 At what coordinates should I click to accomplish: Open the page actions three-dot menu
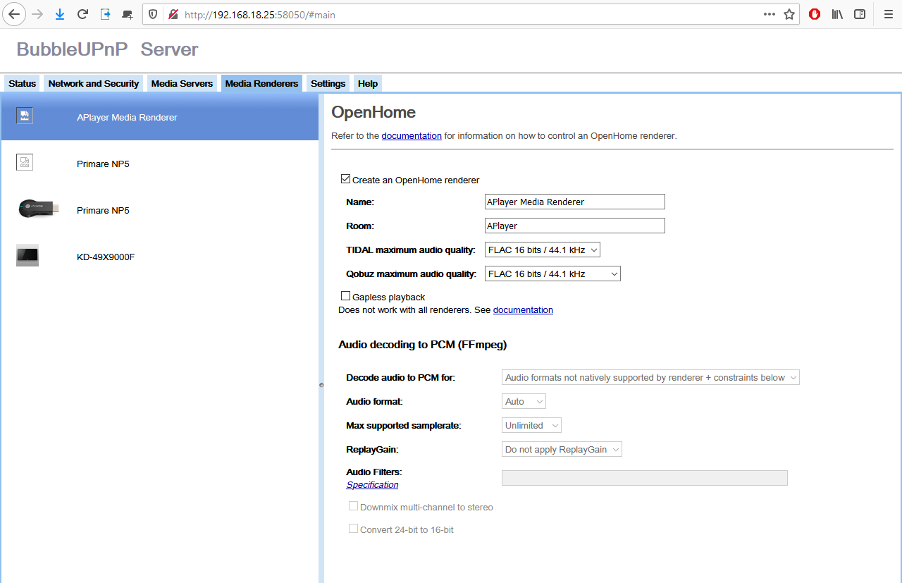click(x=769, y=14)
